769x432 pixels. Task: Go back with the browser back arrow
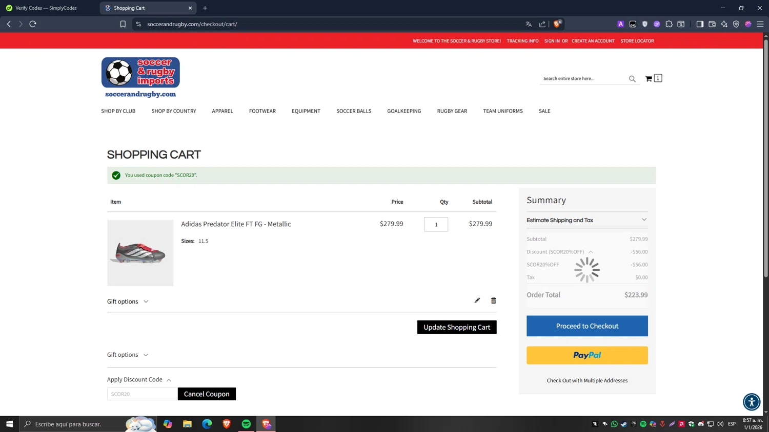point(9,24)
